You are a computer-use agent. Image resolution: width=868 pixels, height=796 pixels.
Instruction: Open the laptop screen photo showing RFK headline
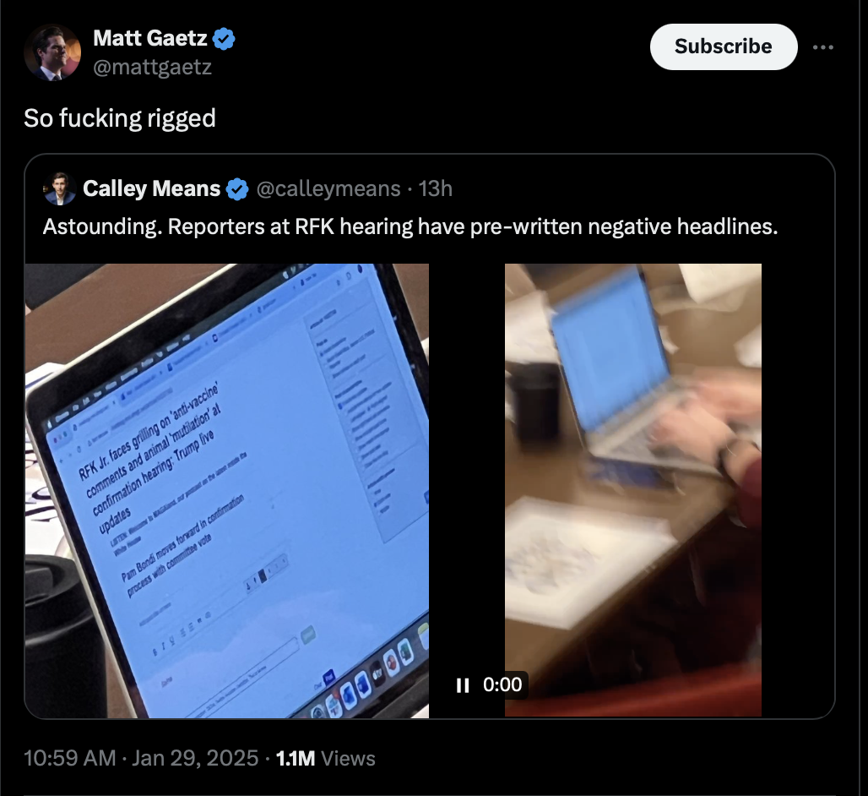(227, 491)
